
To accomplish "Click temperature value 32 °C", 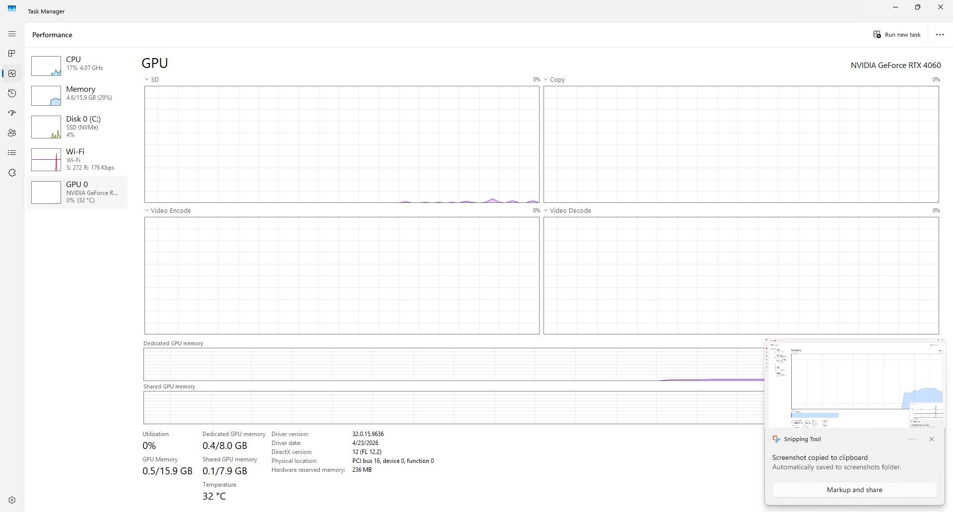I will pos(214,496).
